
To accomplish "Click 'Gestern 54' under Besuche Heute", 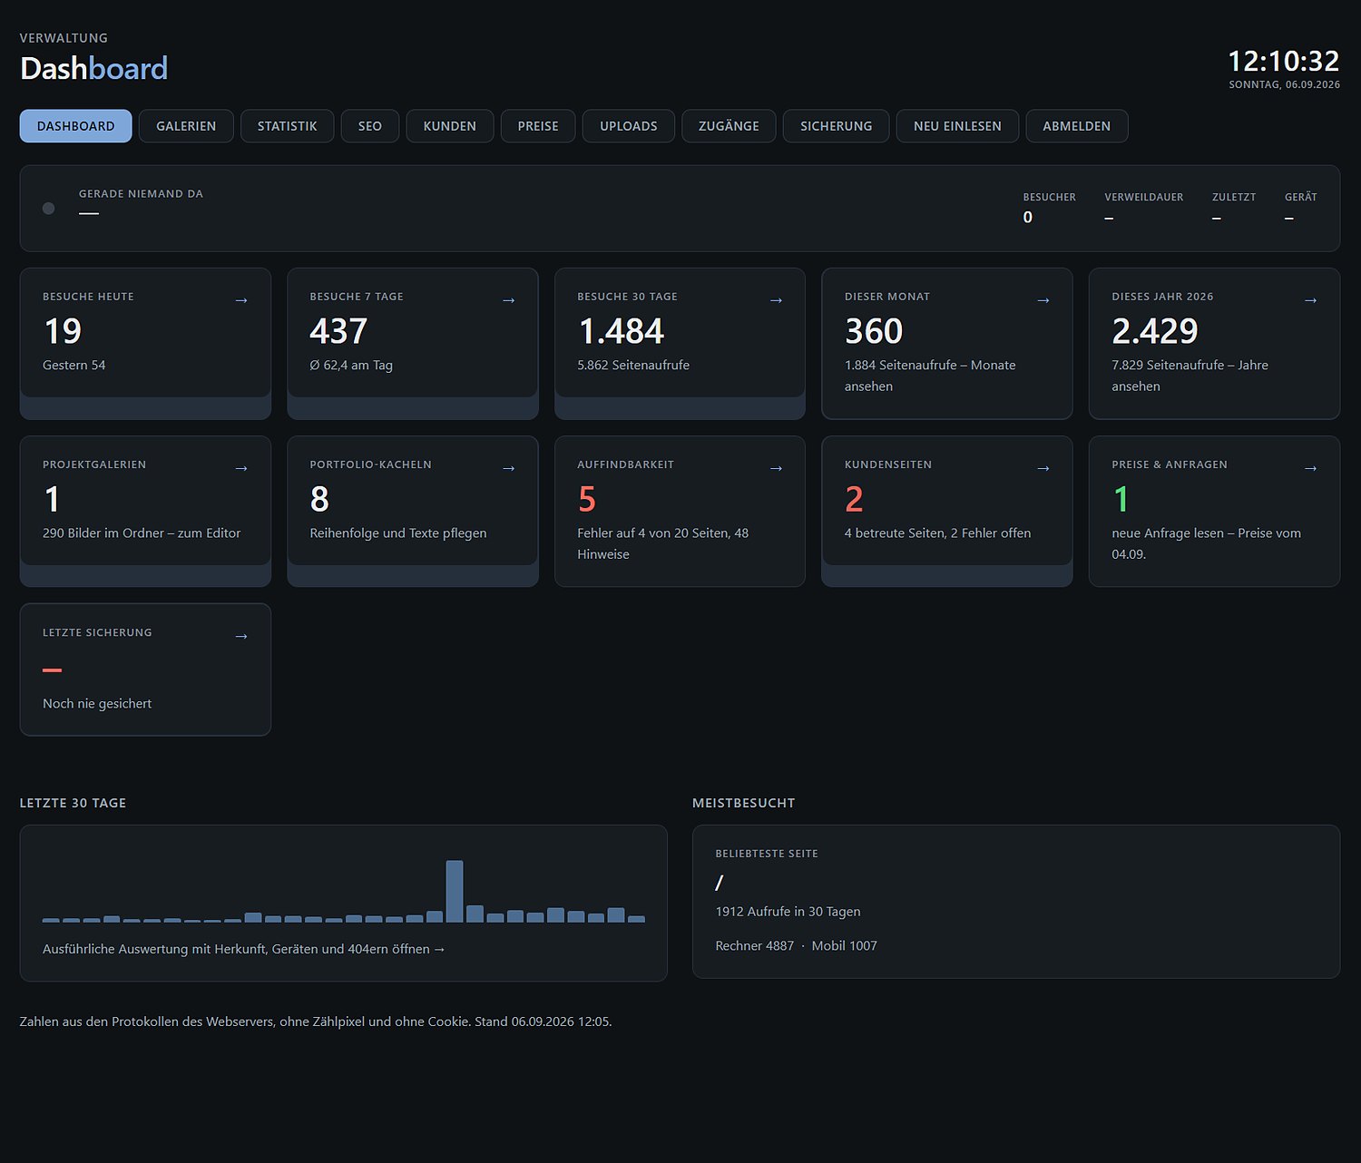I will pyautogui.click(x=74, y=365).
